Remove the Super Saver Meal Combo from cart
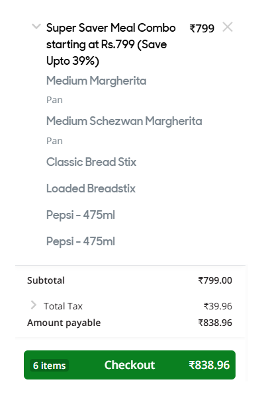The width and height of the screenshot is (264, 398). [228, 27]
